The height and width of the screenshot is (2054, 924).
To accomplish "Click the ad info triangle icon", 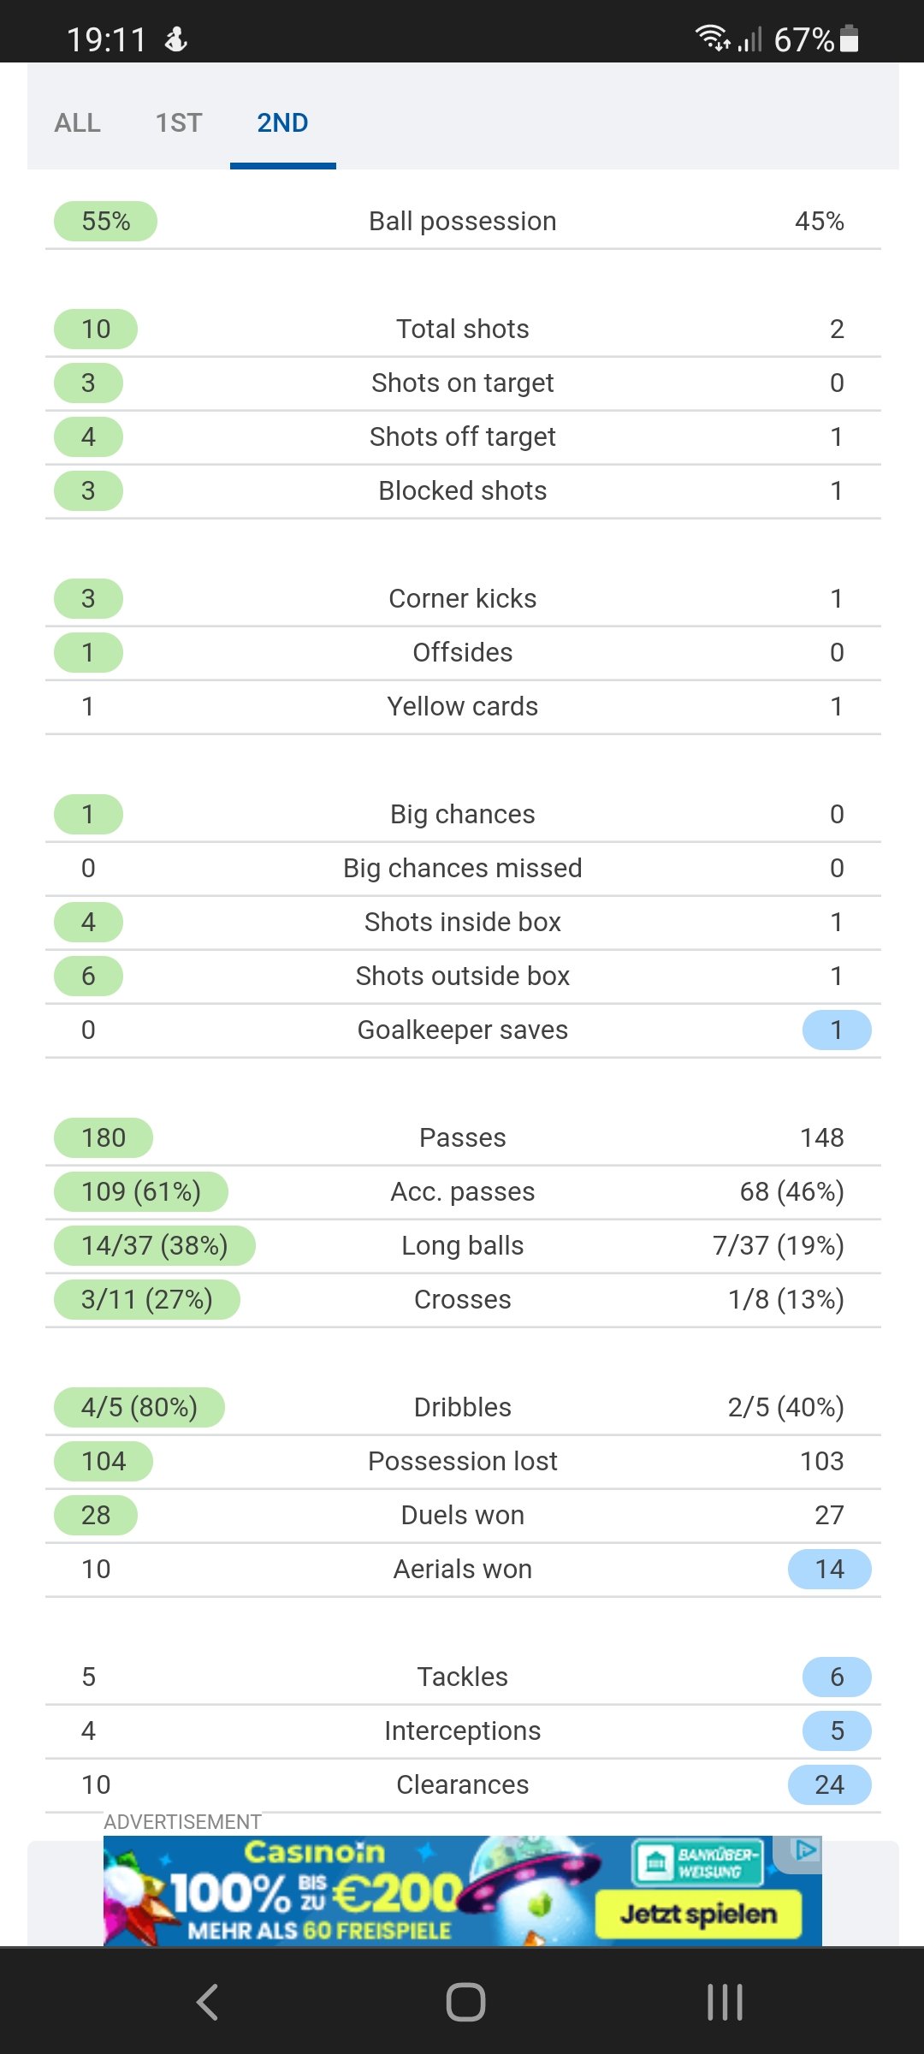I will click(805, 1851).
